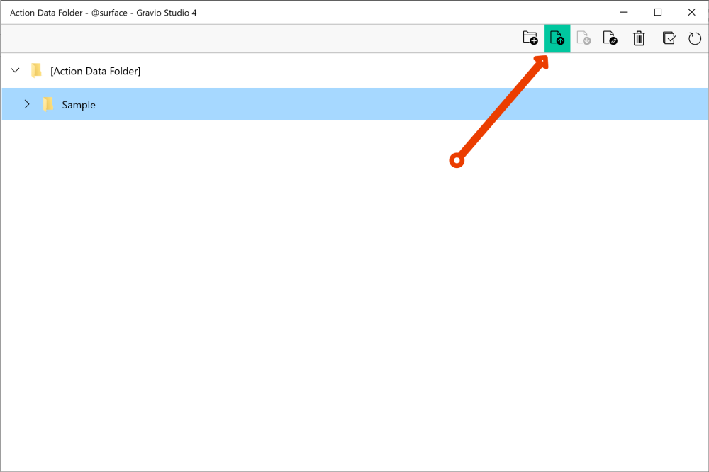709x472 pixels.
Task: Click the Action Data Folder root folder icon
Action: [x=36, y=70]
